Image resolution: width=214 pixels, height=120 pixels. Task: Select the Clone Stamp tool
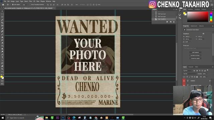click(2, 37)
